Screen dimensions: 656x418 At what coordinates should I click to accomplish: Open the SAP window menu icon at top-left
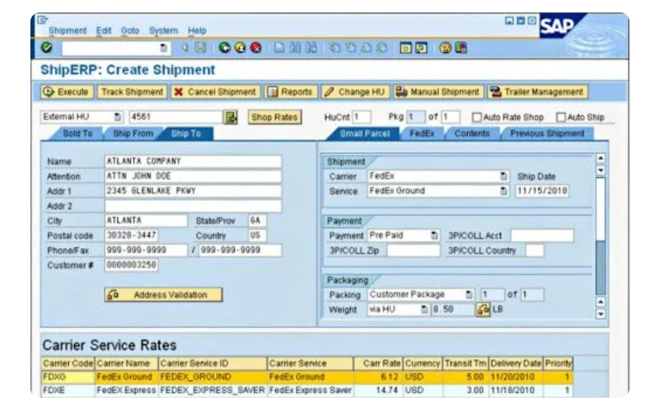(x=43, y=19)
